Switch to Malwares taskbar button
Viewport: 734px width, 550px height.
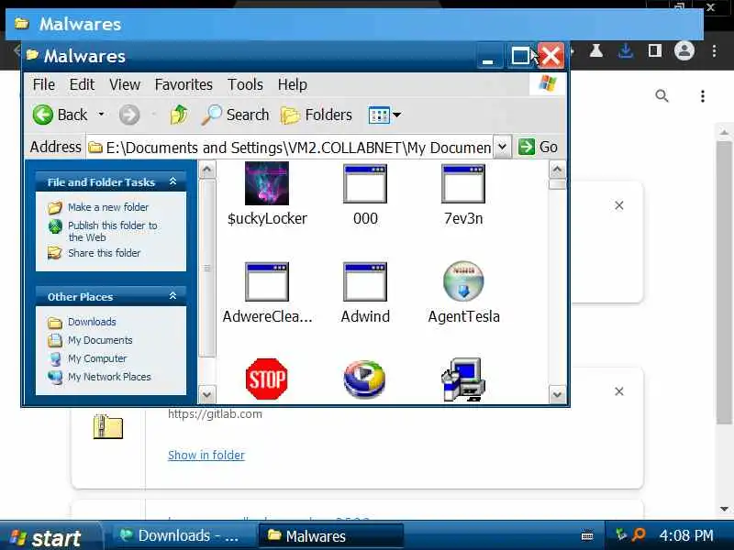pyautogui.click(x=330, y=536)
